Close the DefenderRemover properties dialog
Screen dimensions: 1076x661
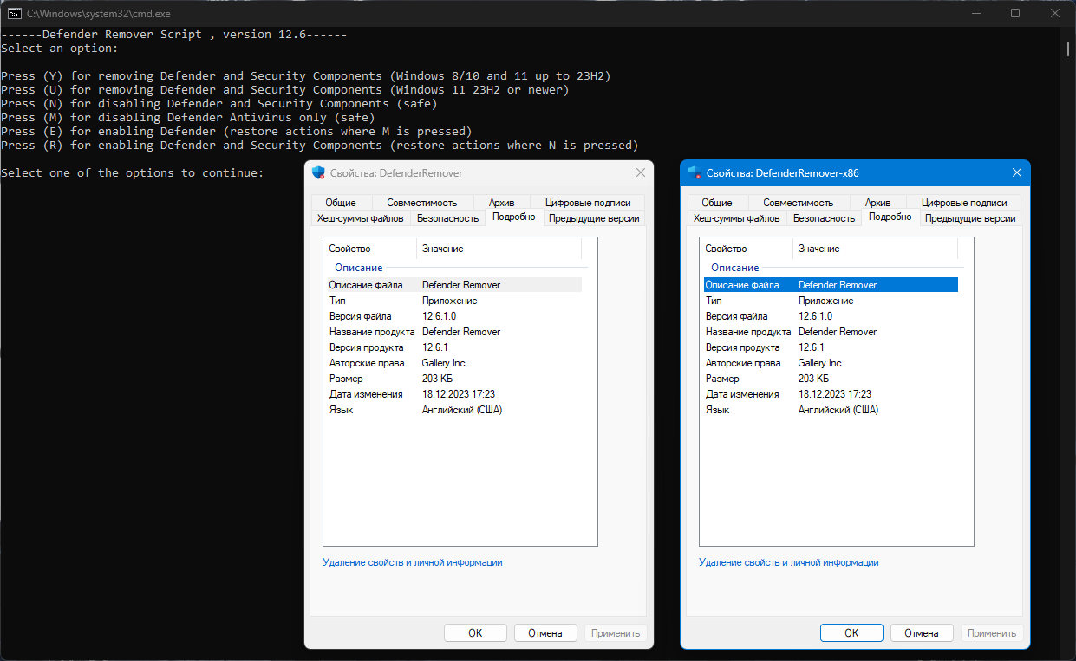(x=641, y=172)
